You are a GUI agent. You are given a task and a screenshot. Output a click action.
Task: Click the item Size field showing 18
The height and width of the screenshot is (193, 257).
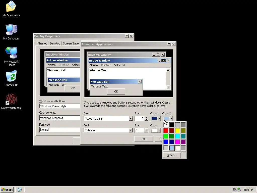140,119
